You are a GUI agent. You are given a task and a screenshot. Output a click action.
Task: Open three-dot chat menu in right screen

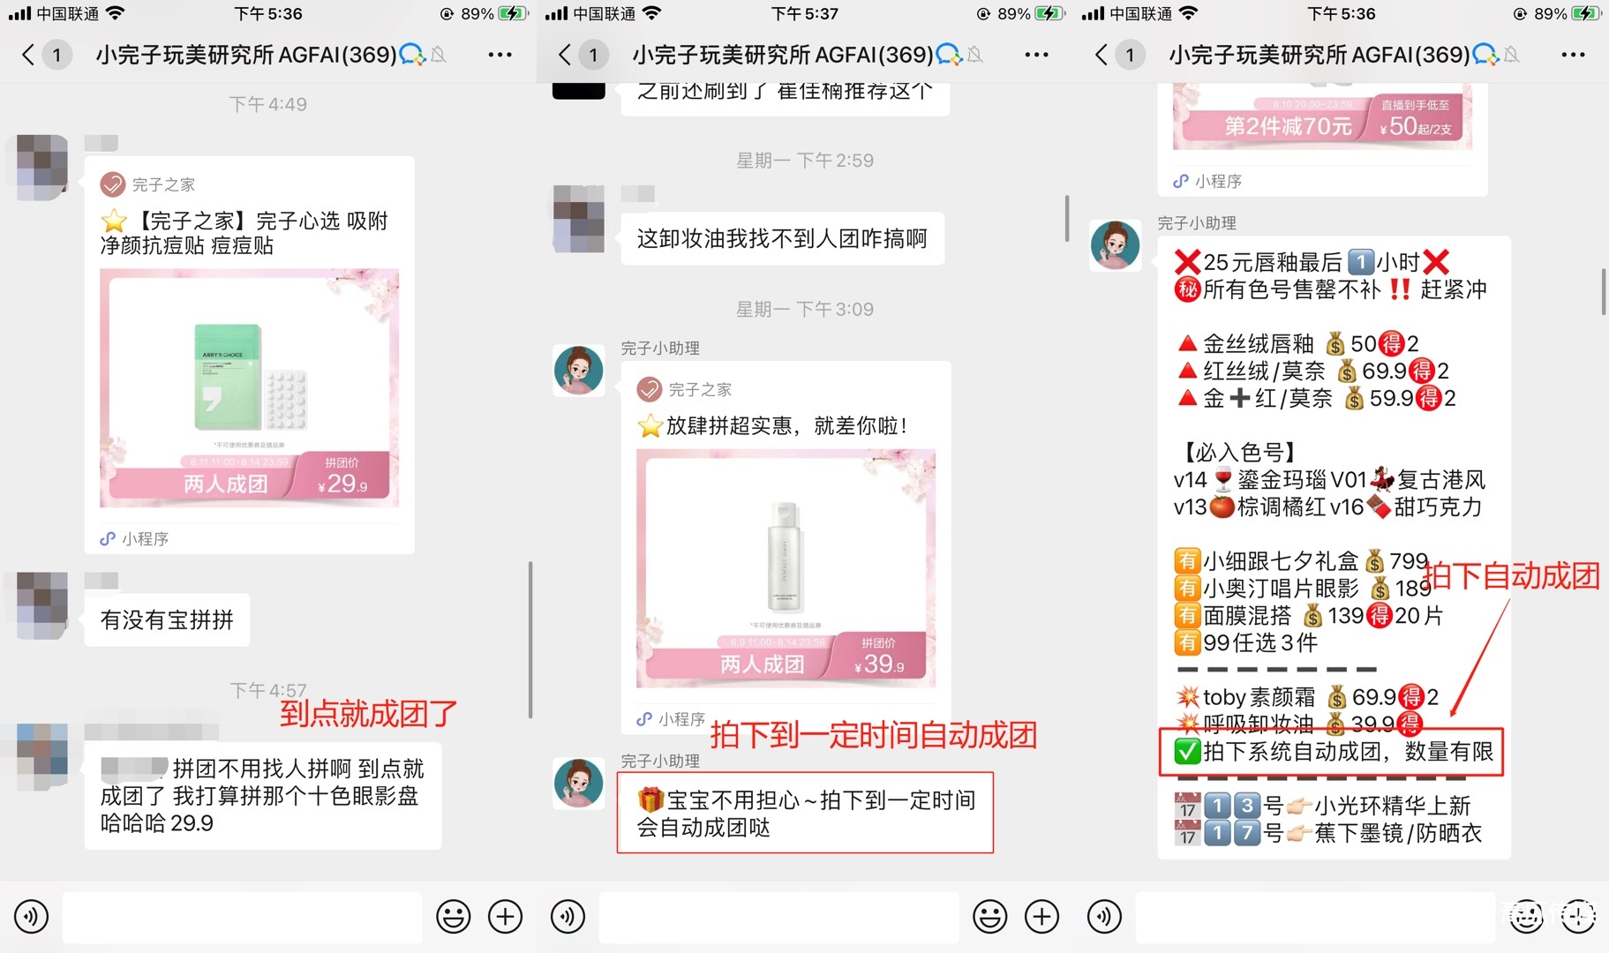click(x=1573, y=55)
